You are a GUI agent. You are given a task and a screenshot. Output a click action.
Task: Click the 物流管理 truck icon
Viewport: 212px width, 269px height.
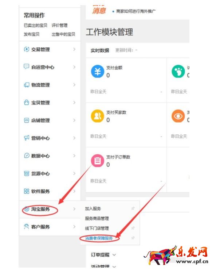(x=26, y=85)
